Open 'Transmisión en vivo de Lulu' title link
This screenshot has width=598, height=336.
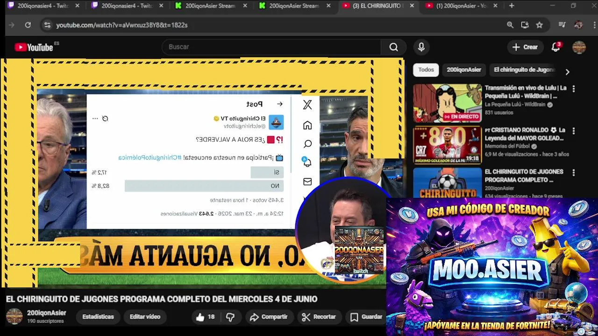[x=526, y=91]
